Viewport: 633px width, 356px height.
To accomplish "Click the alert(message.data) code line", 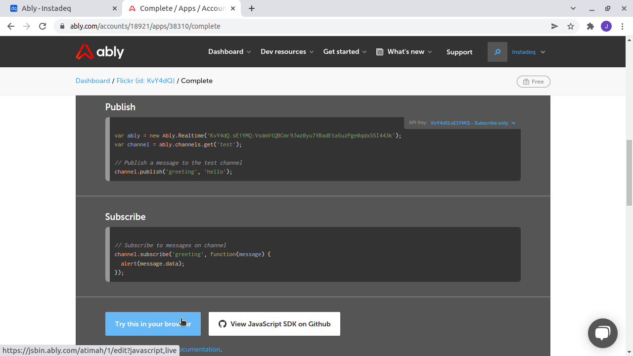I will click(x=152, y=264).
